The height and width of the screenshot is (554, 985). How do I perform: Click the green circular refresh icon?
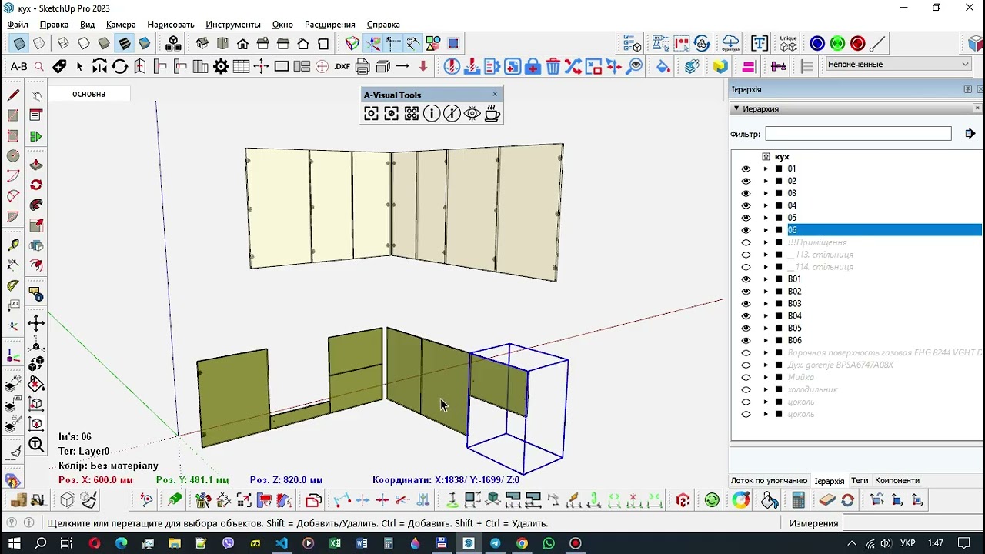point(712,500)
